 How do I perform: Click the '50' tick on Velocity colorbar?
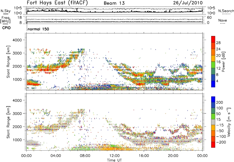[218, 114]
